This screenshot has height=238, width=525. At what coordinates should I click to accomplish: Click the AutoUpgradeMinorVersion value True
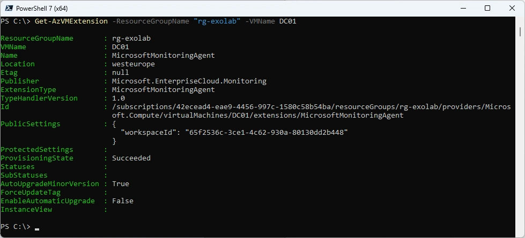pyautogui.click(x=121, y=183)
